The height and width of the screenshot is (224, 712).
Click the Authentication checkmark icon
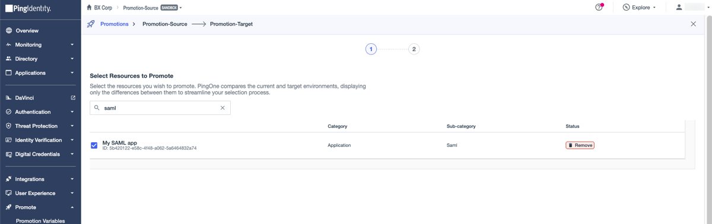8,112
